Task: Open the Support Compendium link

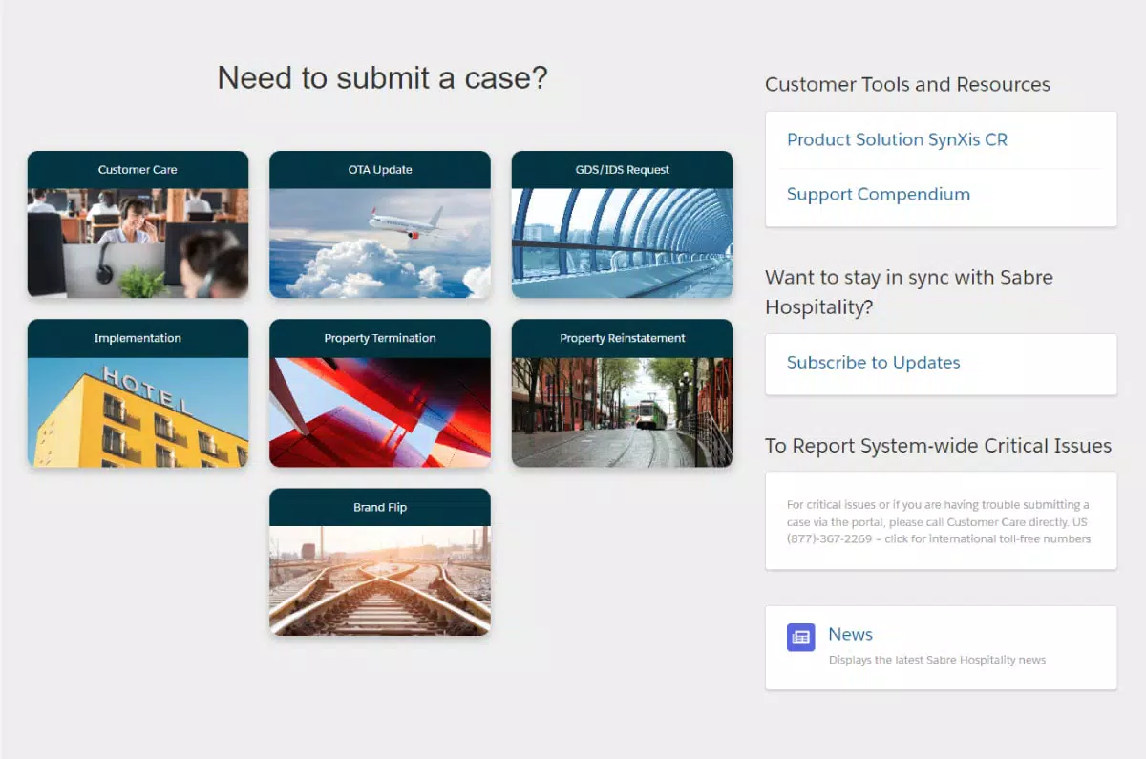Action: point(879,194)
